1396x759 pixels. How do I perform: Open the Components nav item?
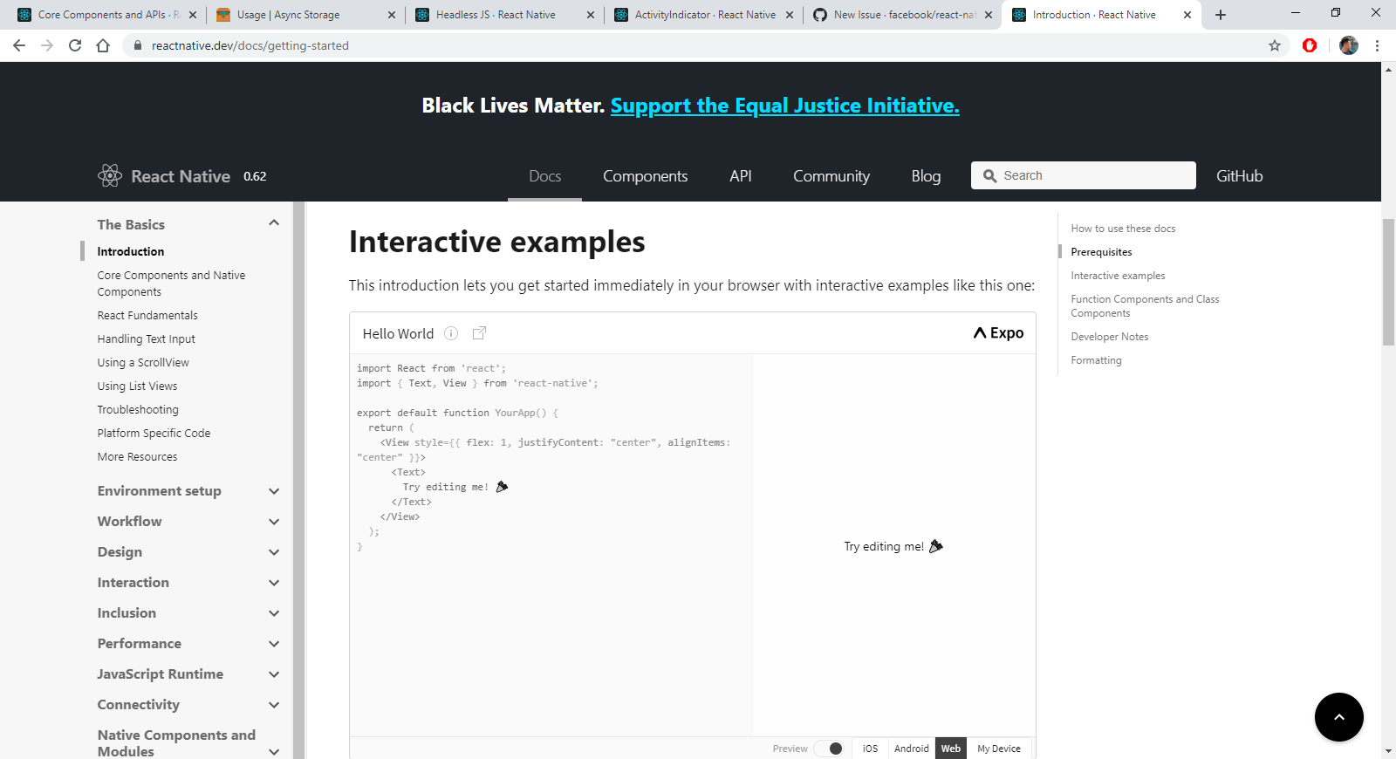(645, 176)
